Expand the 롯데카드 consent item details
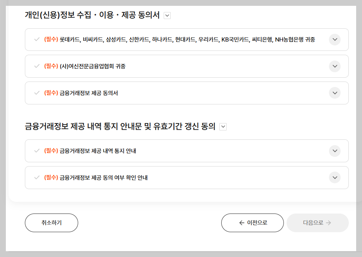Viewport: 362px width, 257px height. 334,40
